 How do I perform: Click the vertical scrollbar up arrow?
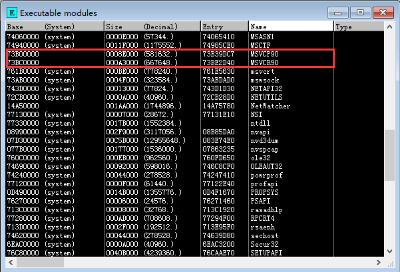click(x=389, y=27)
